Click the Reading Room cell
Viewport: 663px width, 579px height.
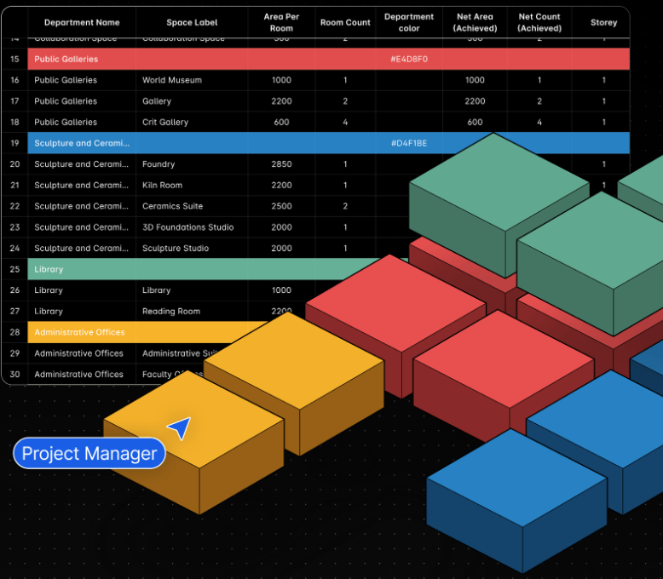[171, 311]
